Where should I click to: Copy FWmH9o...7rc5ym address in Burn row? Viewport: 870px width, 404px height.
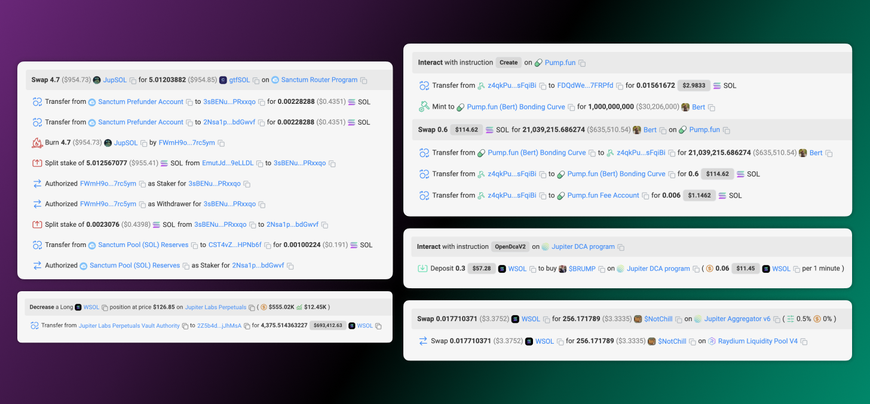[221, 143]
